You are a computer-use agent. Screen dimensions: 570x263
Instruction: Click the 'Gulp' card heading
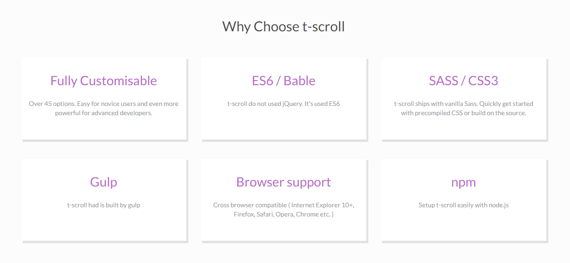(103, 182)
